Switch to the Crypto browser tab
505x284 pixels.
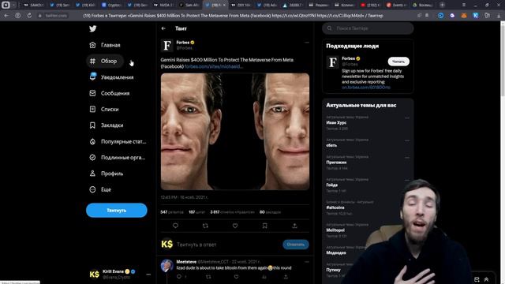pos(111,5)
